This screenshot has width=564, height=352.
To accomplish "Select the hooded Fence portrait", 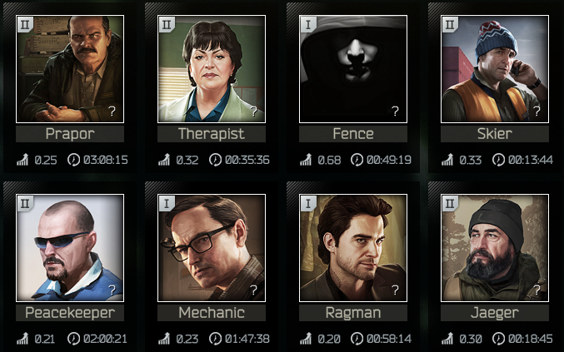I will click(353, 69).
